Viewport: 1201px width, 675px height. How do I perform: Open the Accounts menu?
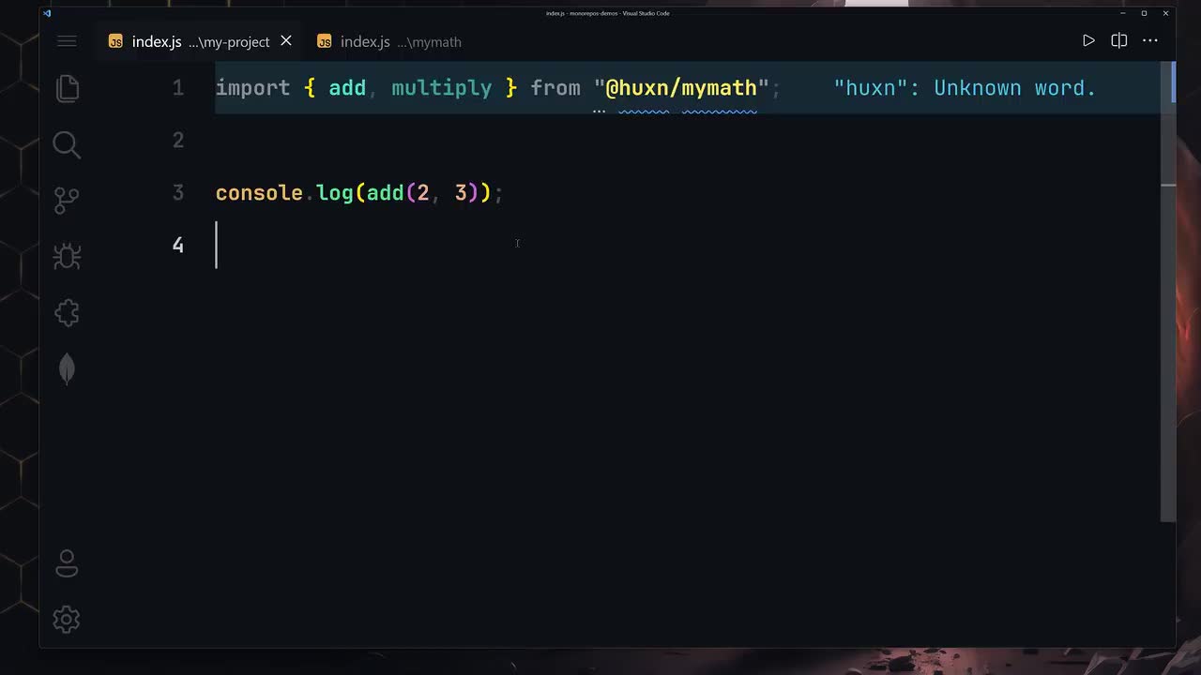67,563
